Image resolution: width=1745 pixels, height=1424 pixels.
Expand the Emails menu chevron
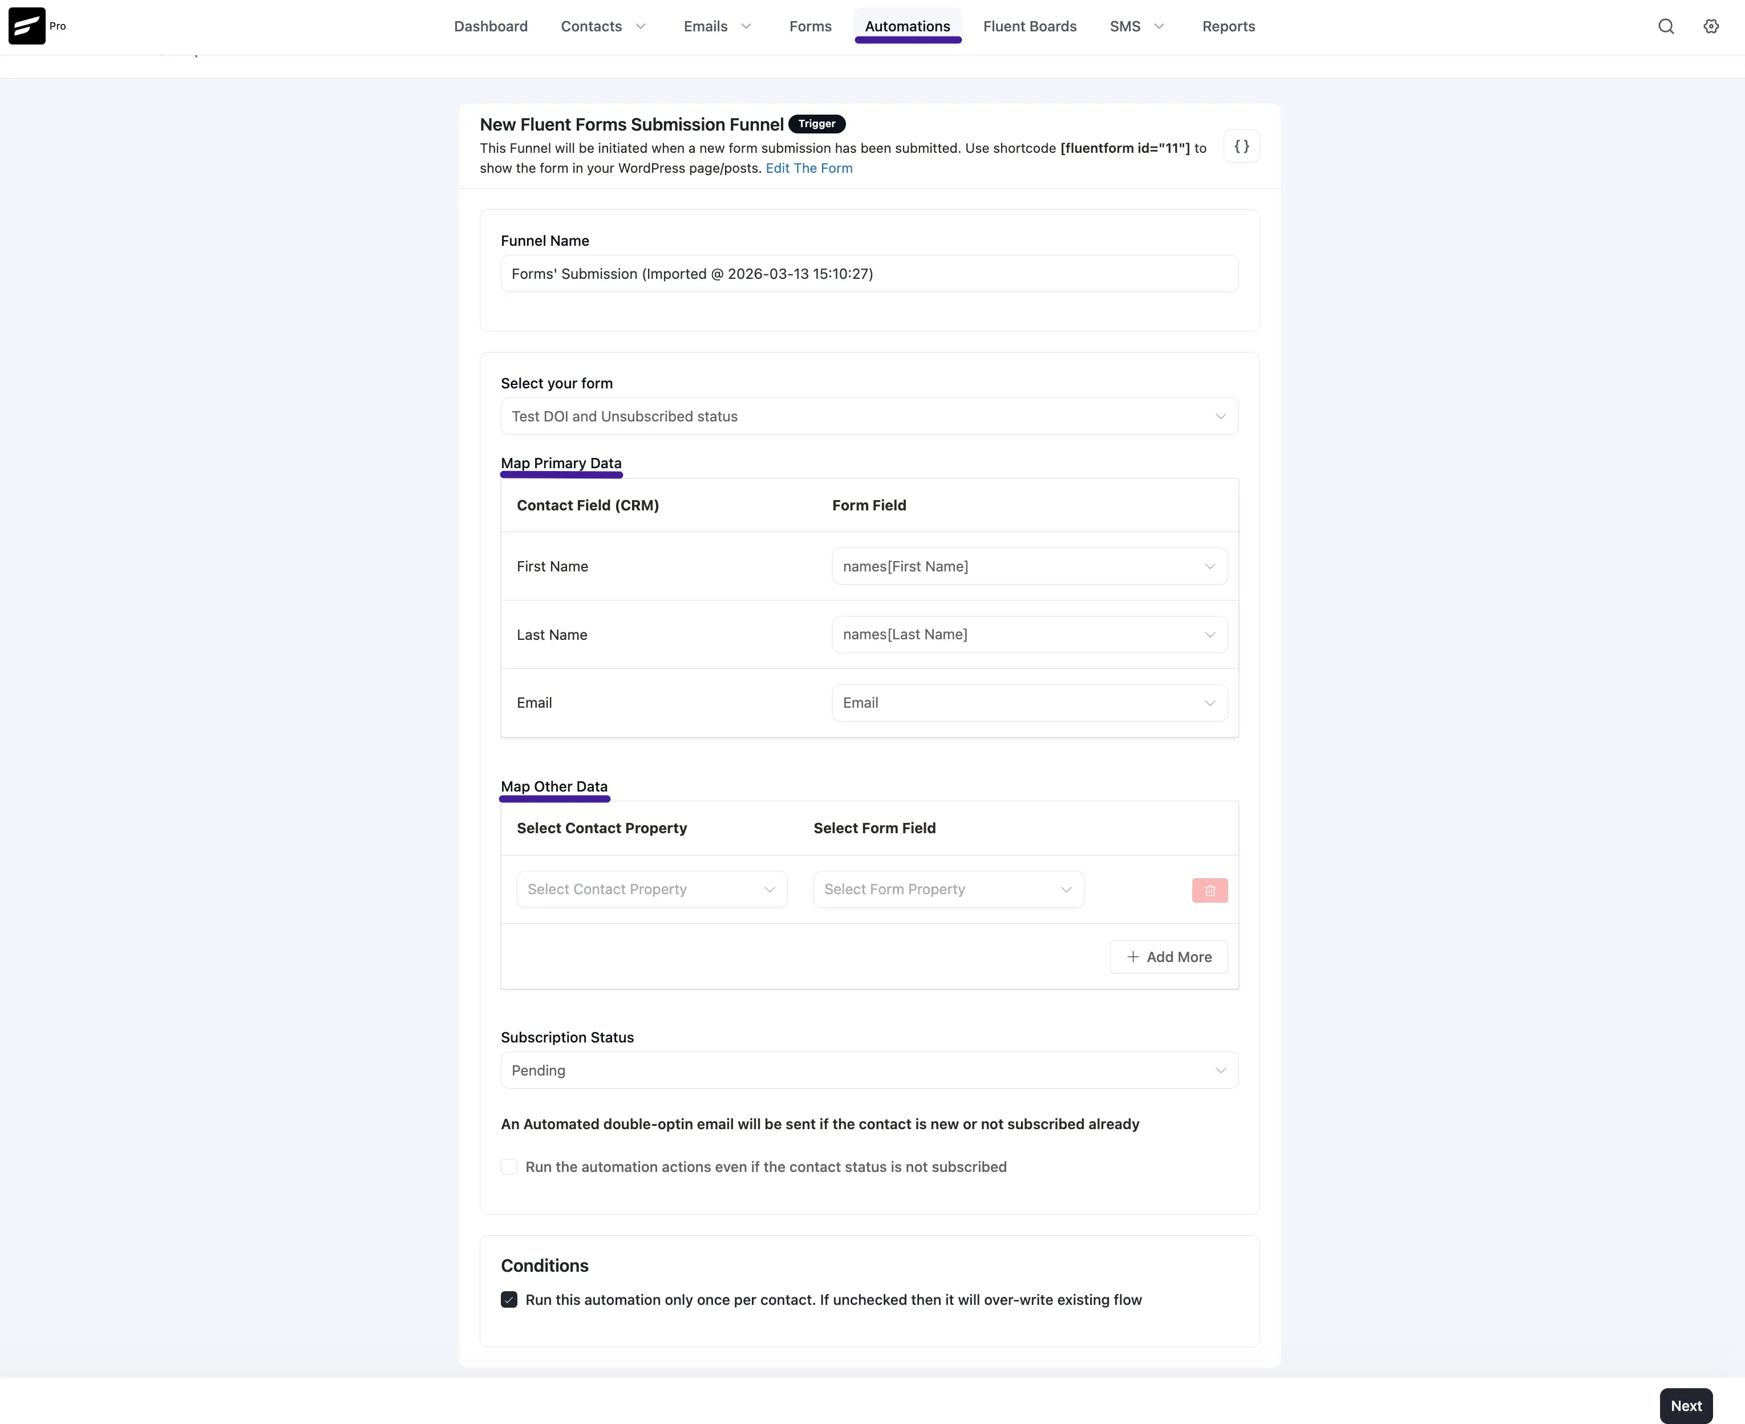[746, 26]
